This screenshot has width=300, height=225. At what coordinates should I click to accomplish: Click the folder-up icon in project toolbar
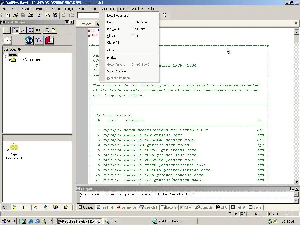(7, 30)
